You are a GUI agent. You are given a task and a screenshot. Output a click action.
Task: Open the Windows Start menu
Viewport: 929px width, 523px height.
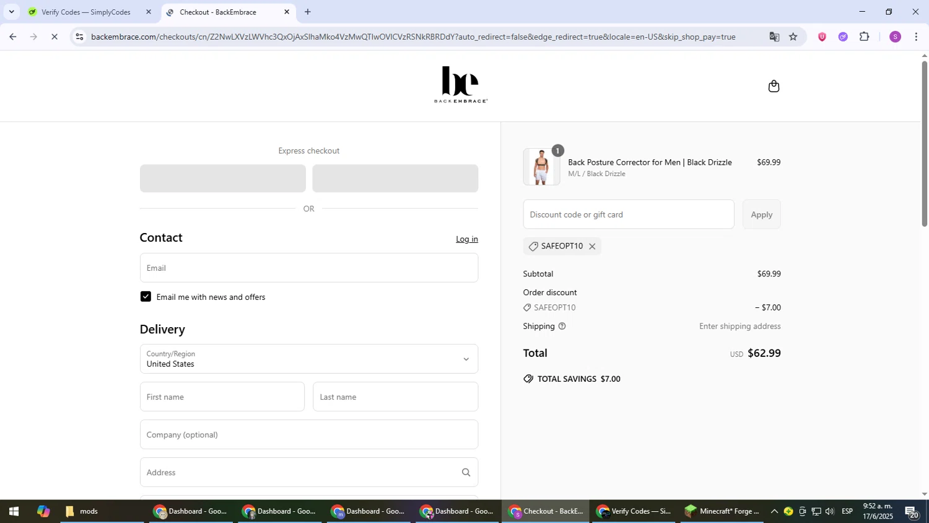pyautogui.click(x=13, y=512)
